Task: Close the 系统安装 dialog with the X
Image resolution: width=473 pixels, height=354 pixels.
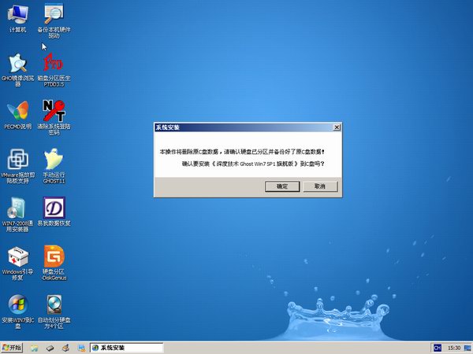Action: [337, 127]
